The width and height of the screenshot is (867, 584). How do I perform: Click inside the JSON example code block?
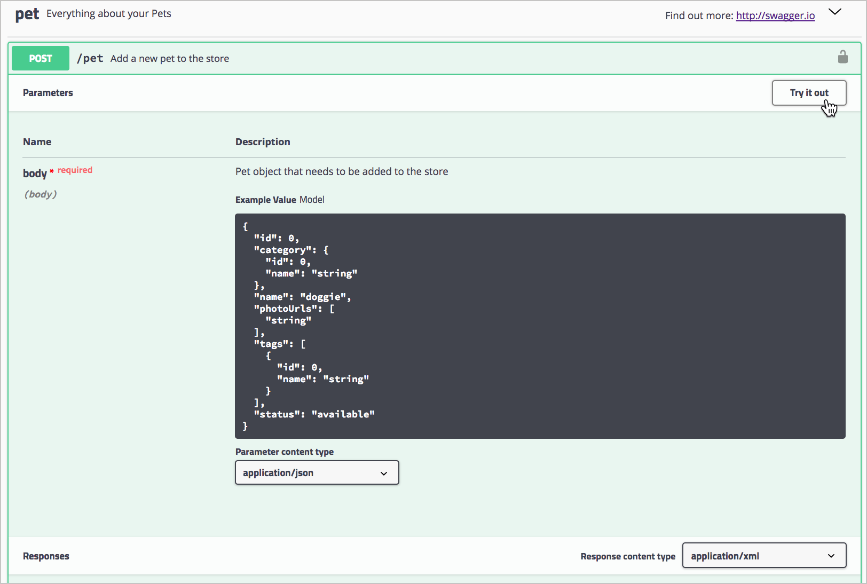tap(539, 326)
